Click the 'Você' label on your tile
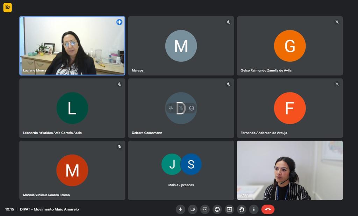 click(244, 195)
